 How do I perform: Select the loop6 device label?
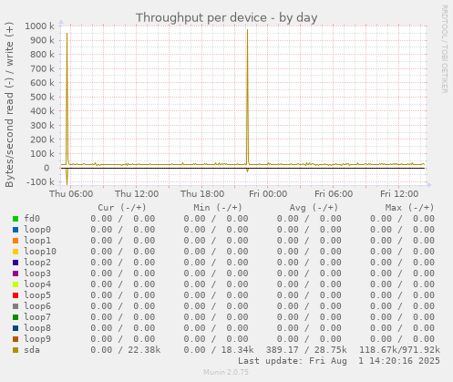[37, 306]
